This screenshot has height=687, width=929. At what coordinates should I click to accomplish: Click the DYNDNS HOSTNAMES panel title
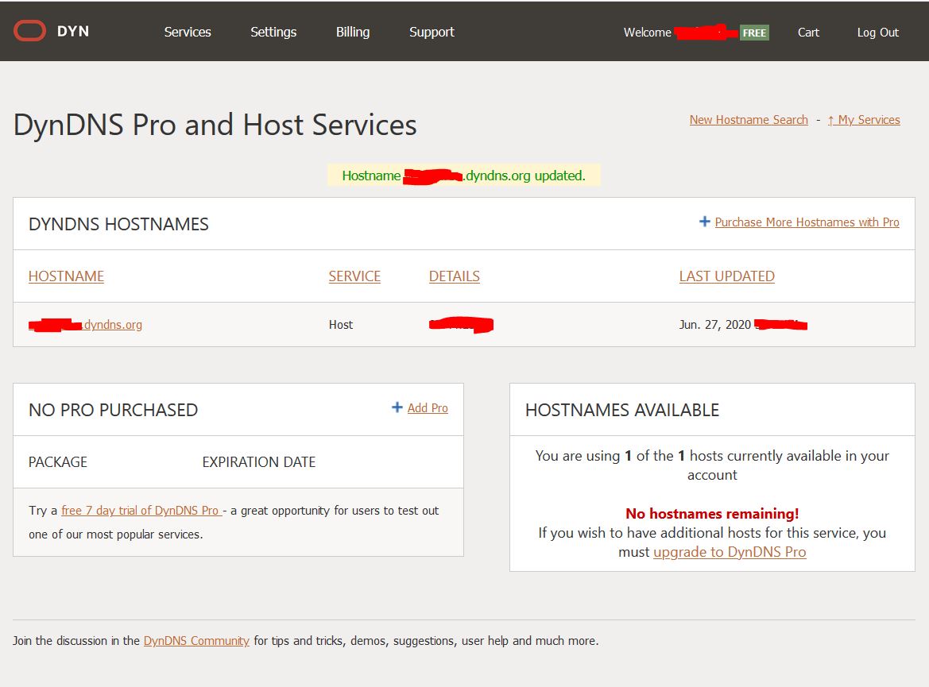click(118, 224)
